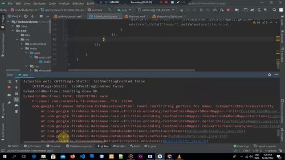The image size is (285, 160).
Task: Jump down the stack trace arrow
Action: pos(16,87)
